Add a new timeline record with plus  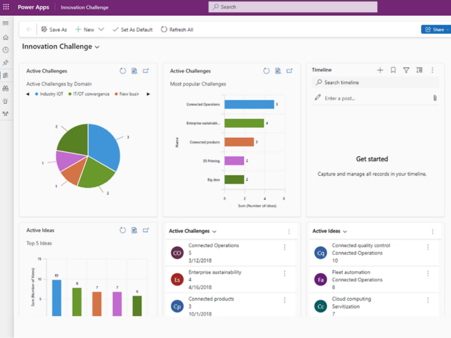[380, 70]
